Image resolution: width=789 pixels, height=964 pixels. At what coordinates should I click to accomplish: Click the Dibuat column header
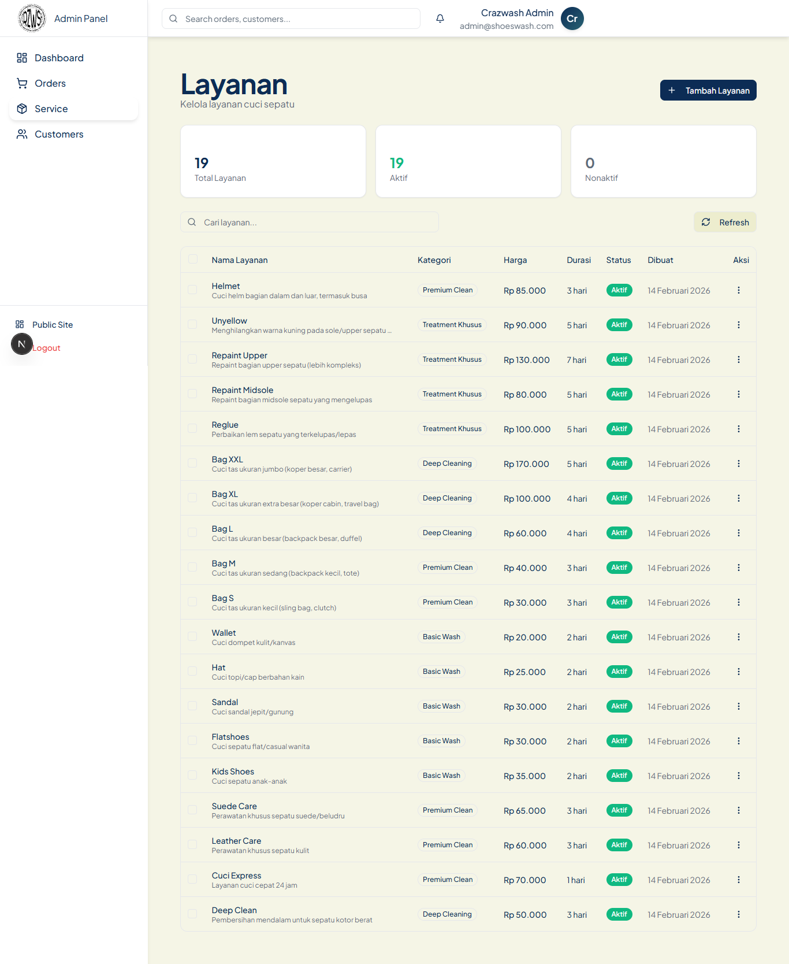coord(660,260)
